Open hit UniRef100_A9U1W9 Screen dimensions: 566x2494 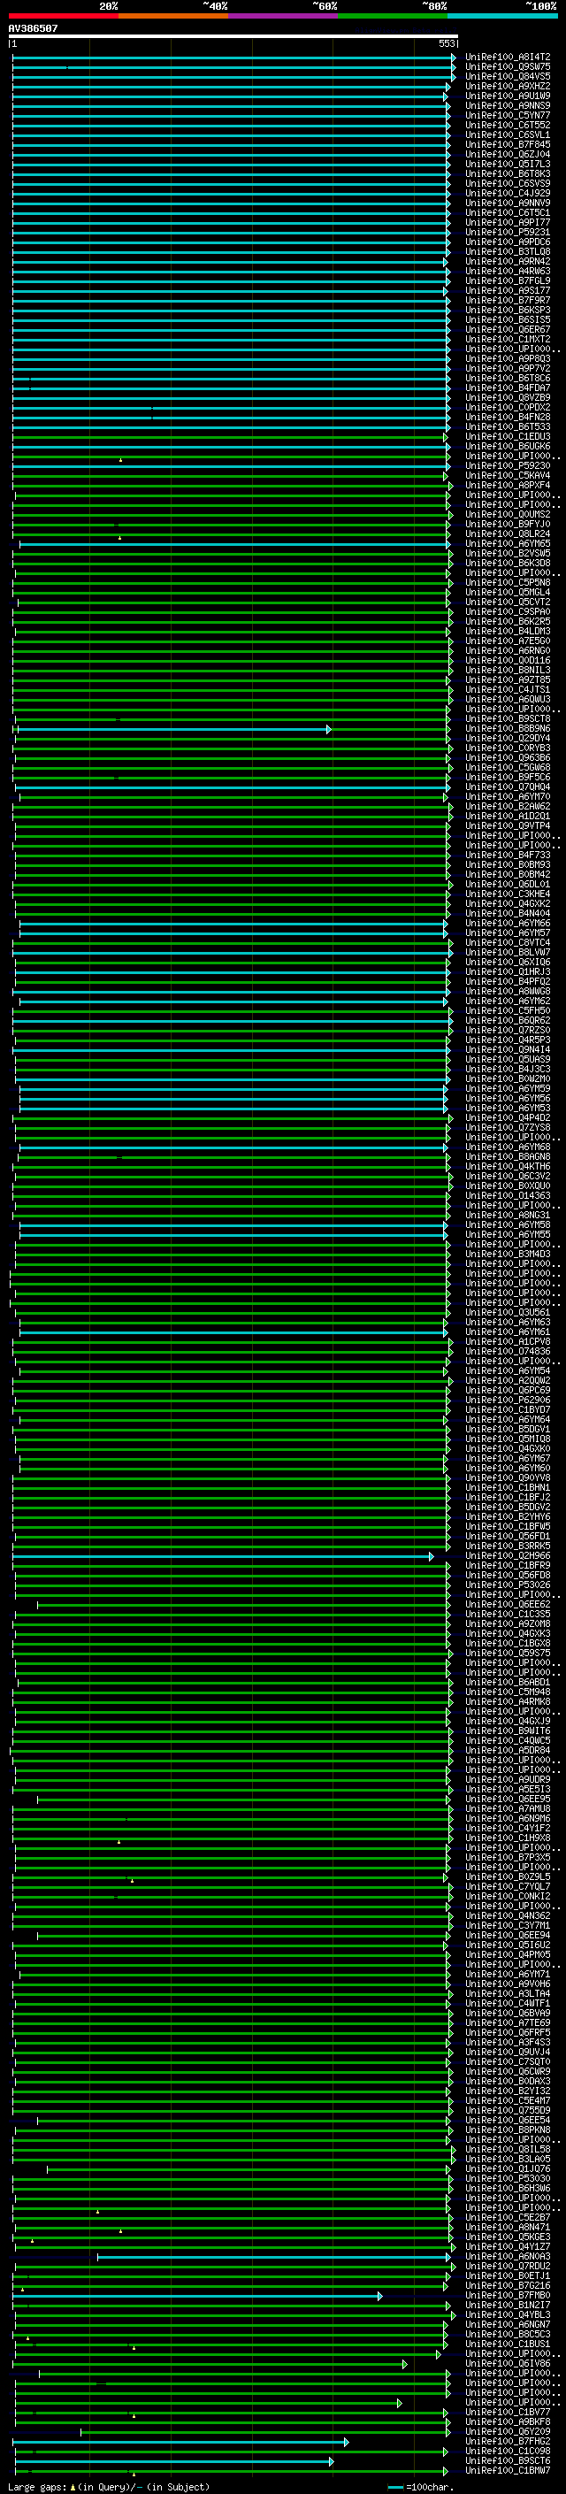click(507, 96)
